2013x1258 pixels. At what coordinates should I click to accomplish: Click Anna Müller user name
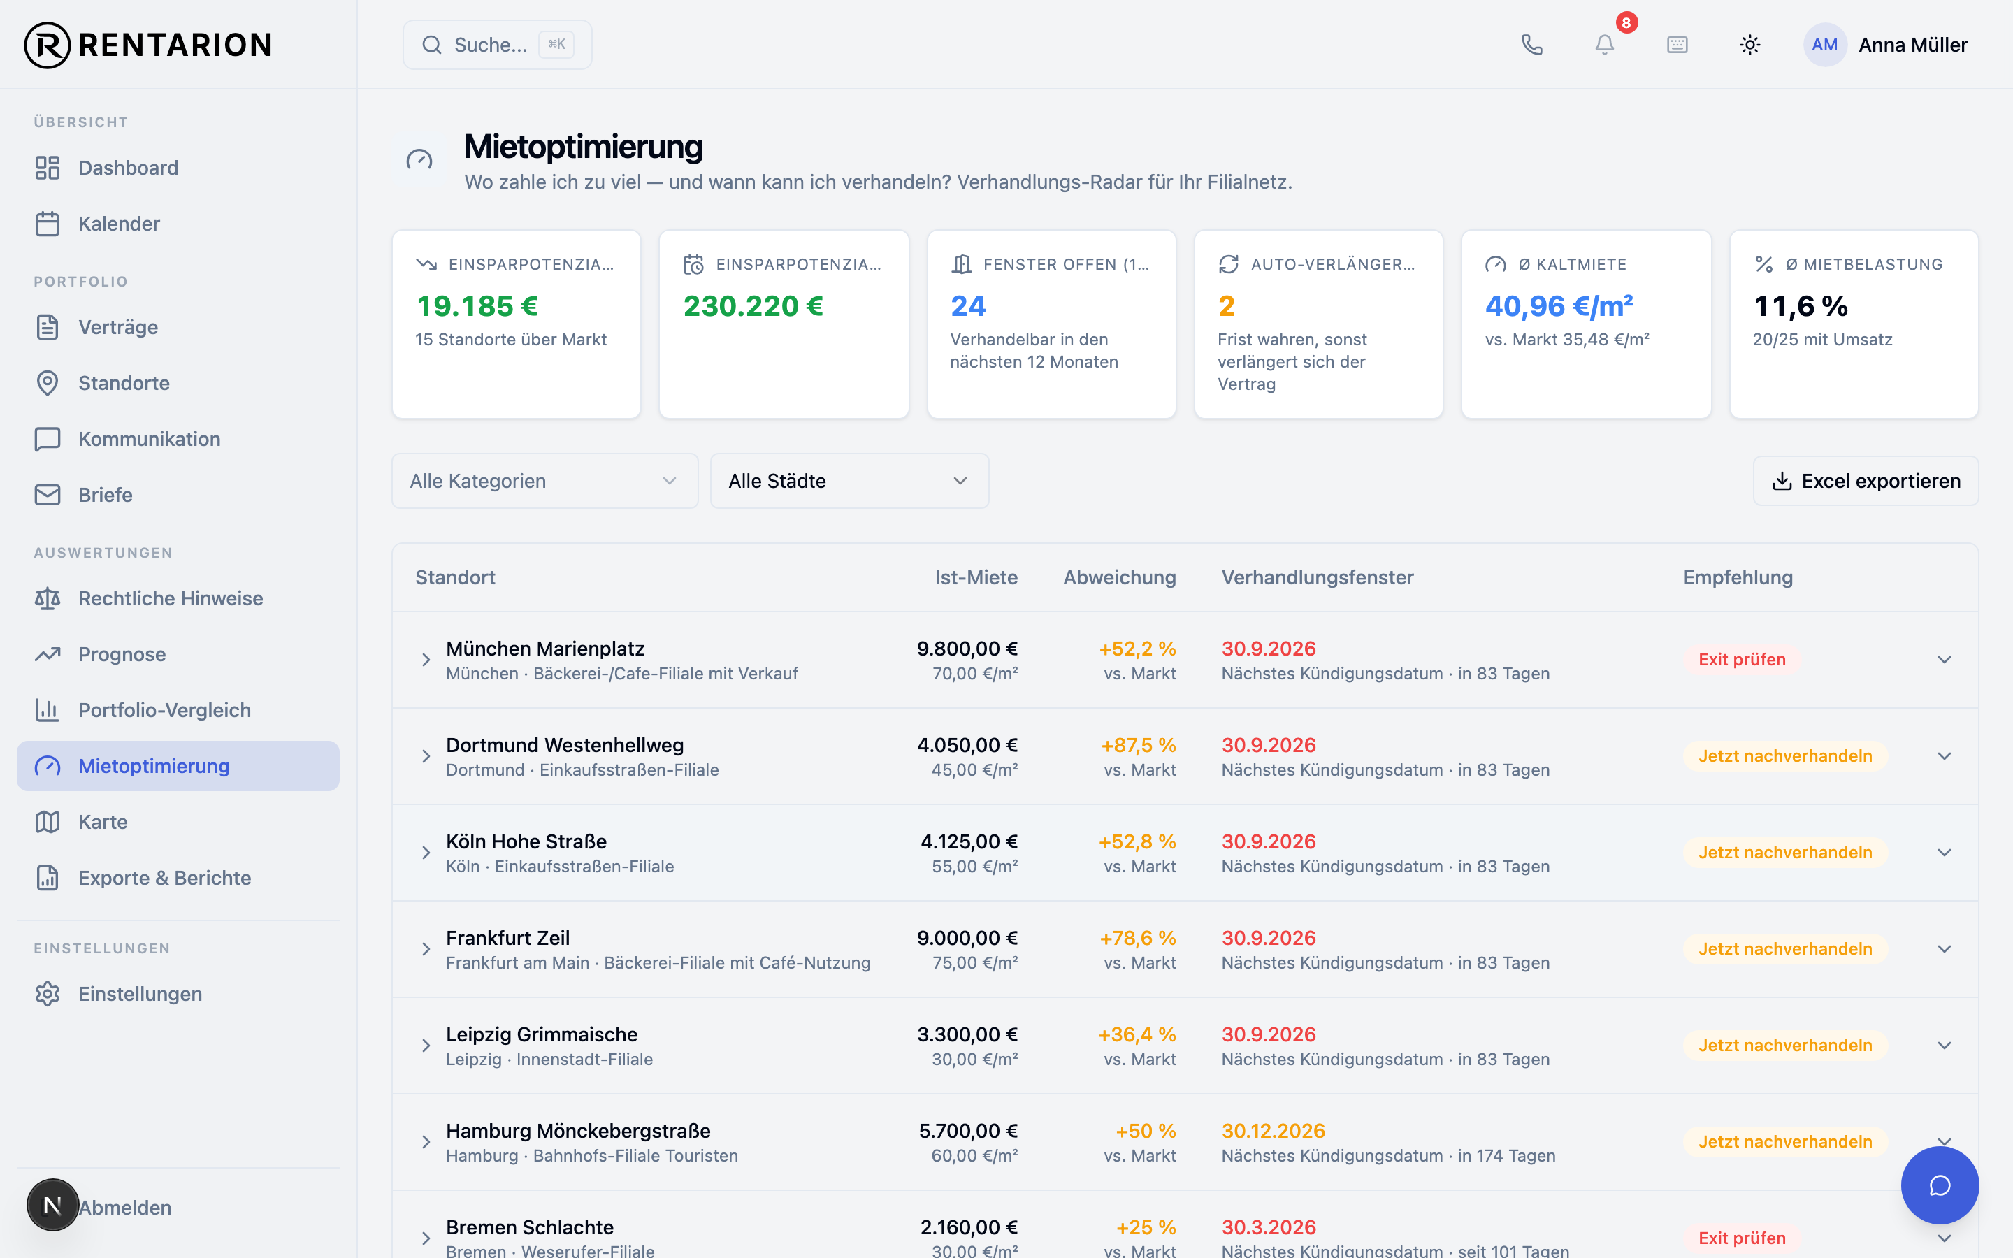pyautogui.click(x=1912, y=45)
